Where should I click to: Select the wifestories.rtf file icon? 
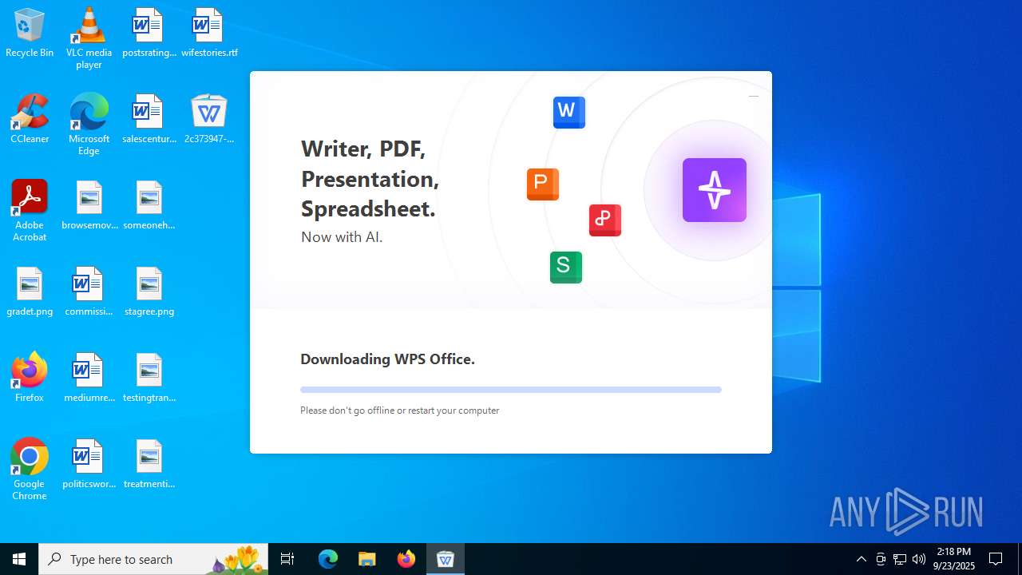pyautogui.click(x=209, y=34)
